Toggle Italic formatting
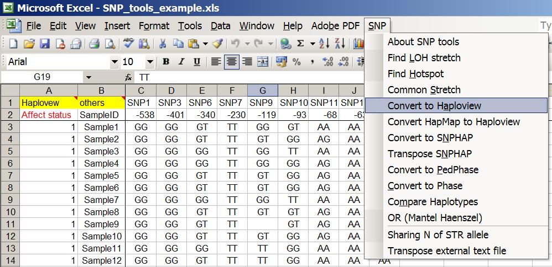This screenshot has width=552, height=267. pos(181,62)
